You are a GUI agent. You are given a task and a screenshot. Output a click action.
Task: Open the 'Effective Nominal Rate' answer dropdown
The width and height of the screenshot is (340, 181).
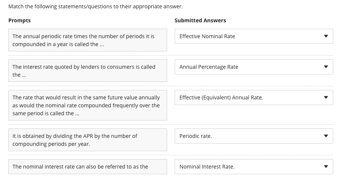pos(253,36)
